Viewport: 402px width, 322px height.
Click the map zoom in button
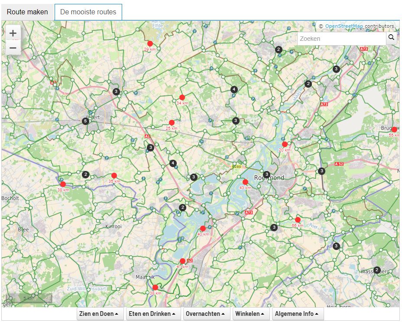click(13, 32)
